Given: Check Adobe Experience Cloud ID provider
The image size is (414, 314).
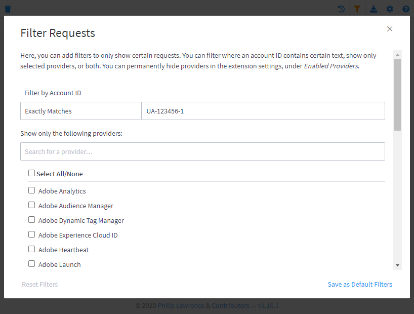Looking at the screenshot, I should 32,234.
